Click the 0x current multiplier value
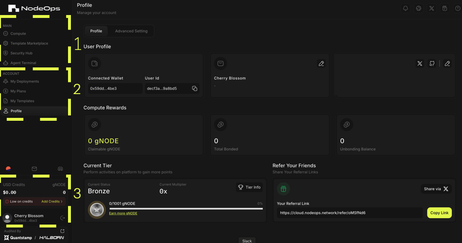This screenshot has width=462, height=243. tap(163, 192)
